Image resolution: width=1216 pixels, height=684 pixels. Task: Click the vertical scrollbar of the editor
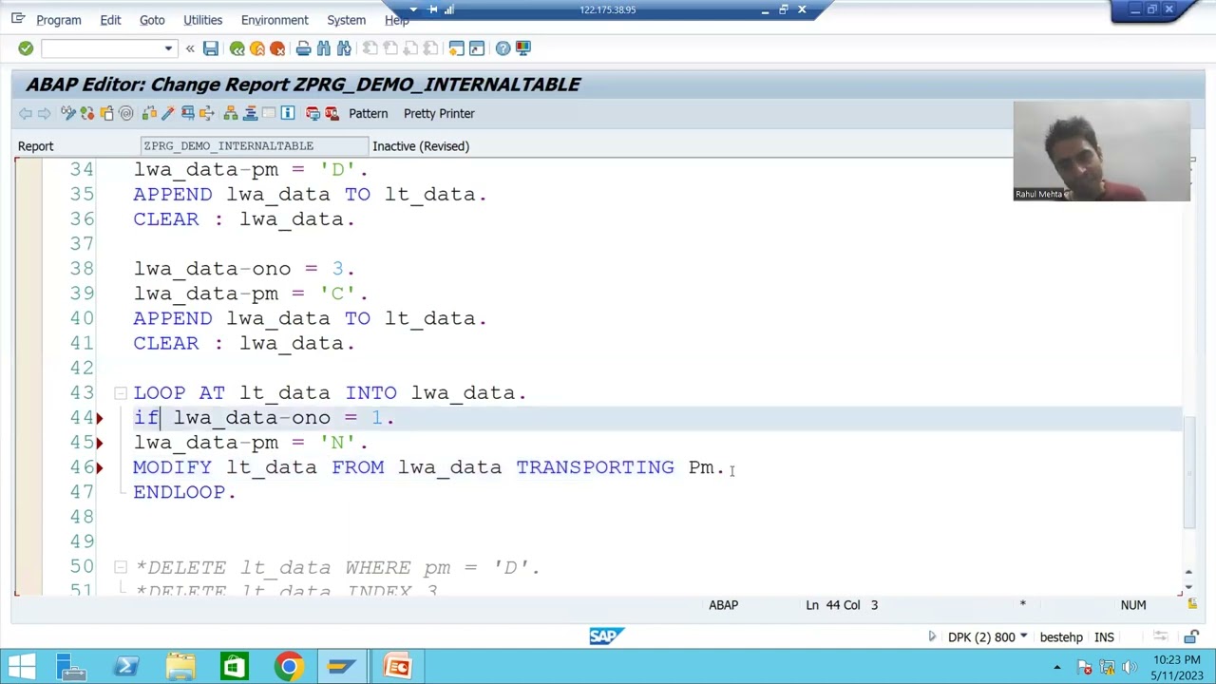[x=1190, y=472]
